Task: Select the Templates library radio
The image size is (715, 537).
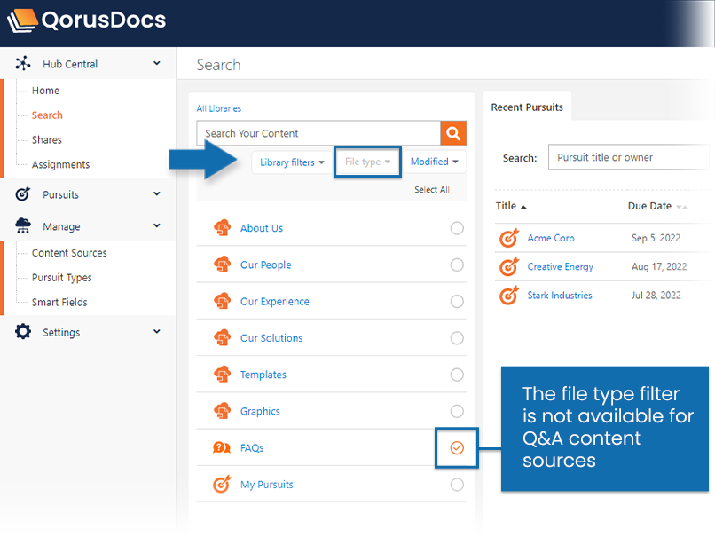Action: tap(457, 375)
